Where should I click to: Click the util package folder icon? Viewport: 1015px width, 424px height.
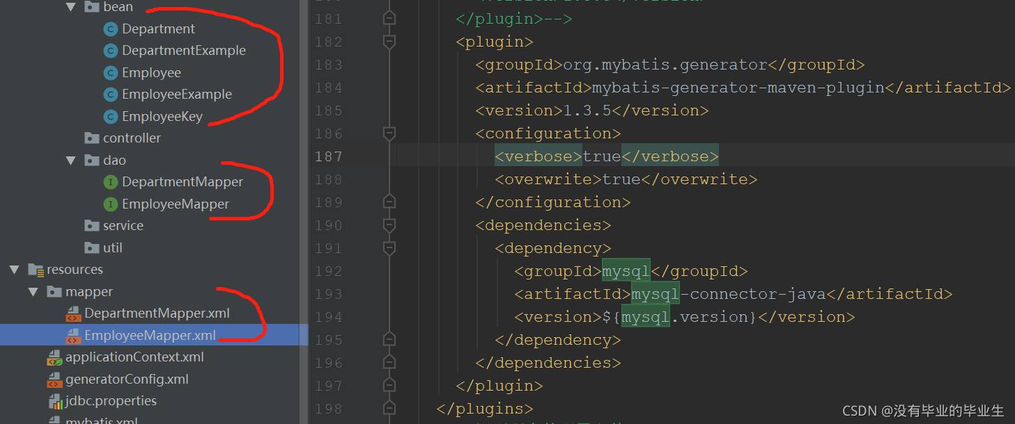93,247
